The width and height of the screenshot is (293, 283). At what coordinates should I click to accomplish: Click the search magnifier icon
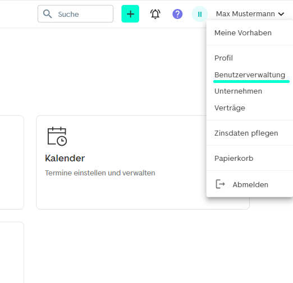[47, 14]
